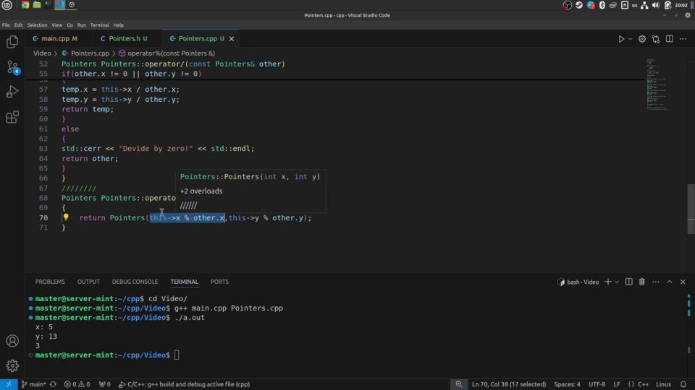Change encoding via UTF-8 status item
This screenshot has width=695, height=390.
[x=597, y=384]
